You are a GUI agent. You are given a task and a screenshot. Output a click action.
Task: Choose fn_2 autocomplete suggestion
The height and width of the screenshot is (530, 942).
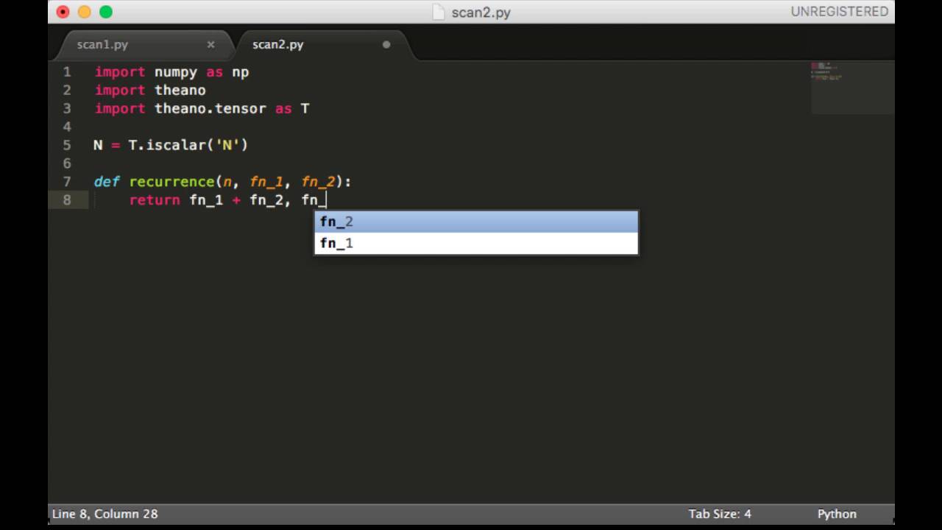pos(476,222)
